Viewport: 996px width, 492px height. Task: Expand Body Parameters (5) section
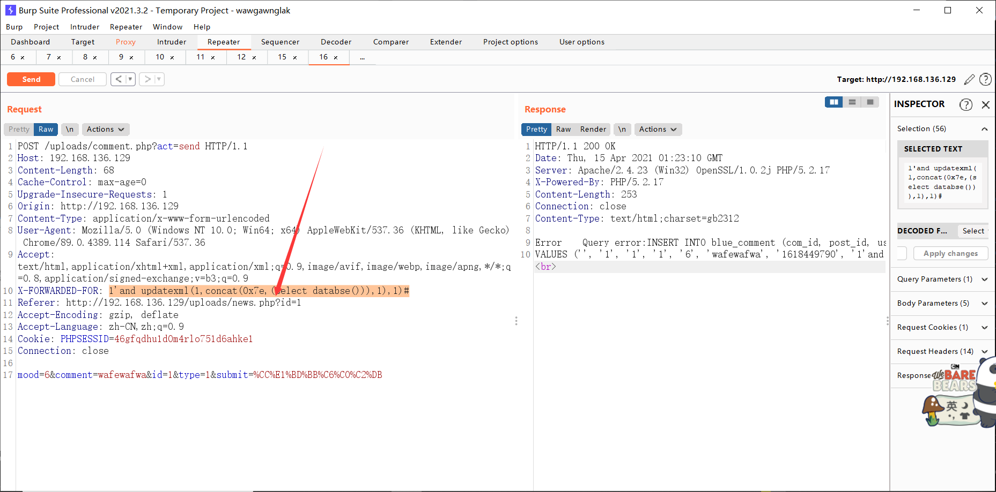pyautogui.click(x=985, y=303)
